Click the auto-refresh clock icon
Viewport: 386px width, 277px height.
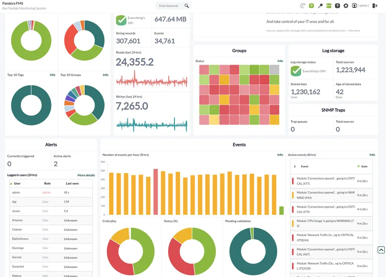click(x=302, y=6)
